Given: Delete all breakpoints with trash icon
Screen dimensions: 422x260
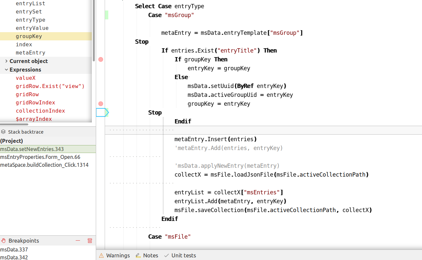Looking at the screenshot, I should 90,241.
